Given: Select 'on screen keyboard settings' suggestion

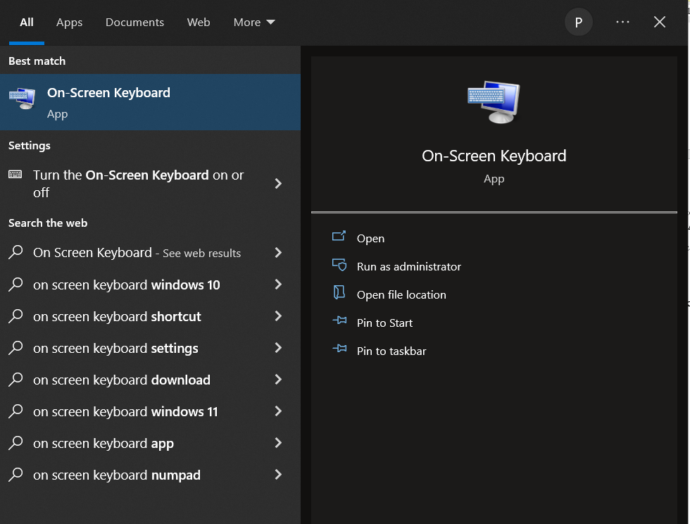Looking at the screenshot, I should [150, 347].
